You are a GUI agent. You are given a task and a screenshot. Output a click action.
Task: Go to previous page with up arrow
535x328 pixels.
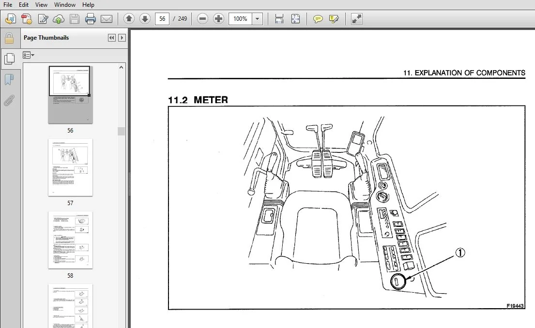click(x=129, y=19)
